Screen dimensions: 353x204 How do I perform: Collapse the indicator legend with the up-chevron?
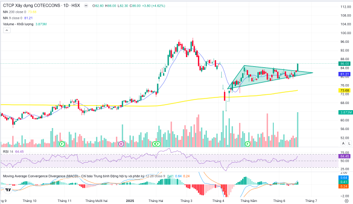[7, 30]
